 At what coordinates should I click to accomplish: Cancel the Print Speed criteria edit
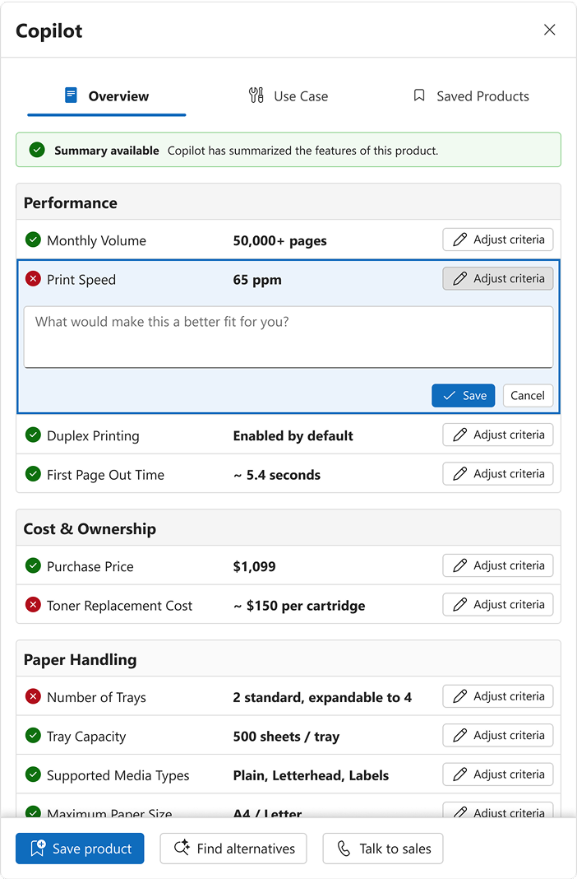[527, 396]
